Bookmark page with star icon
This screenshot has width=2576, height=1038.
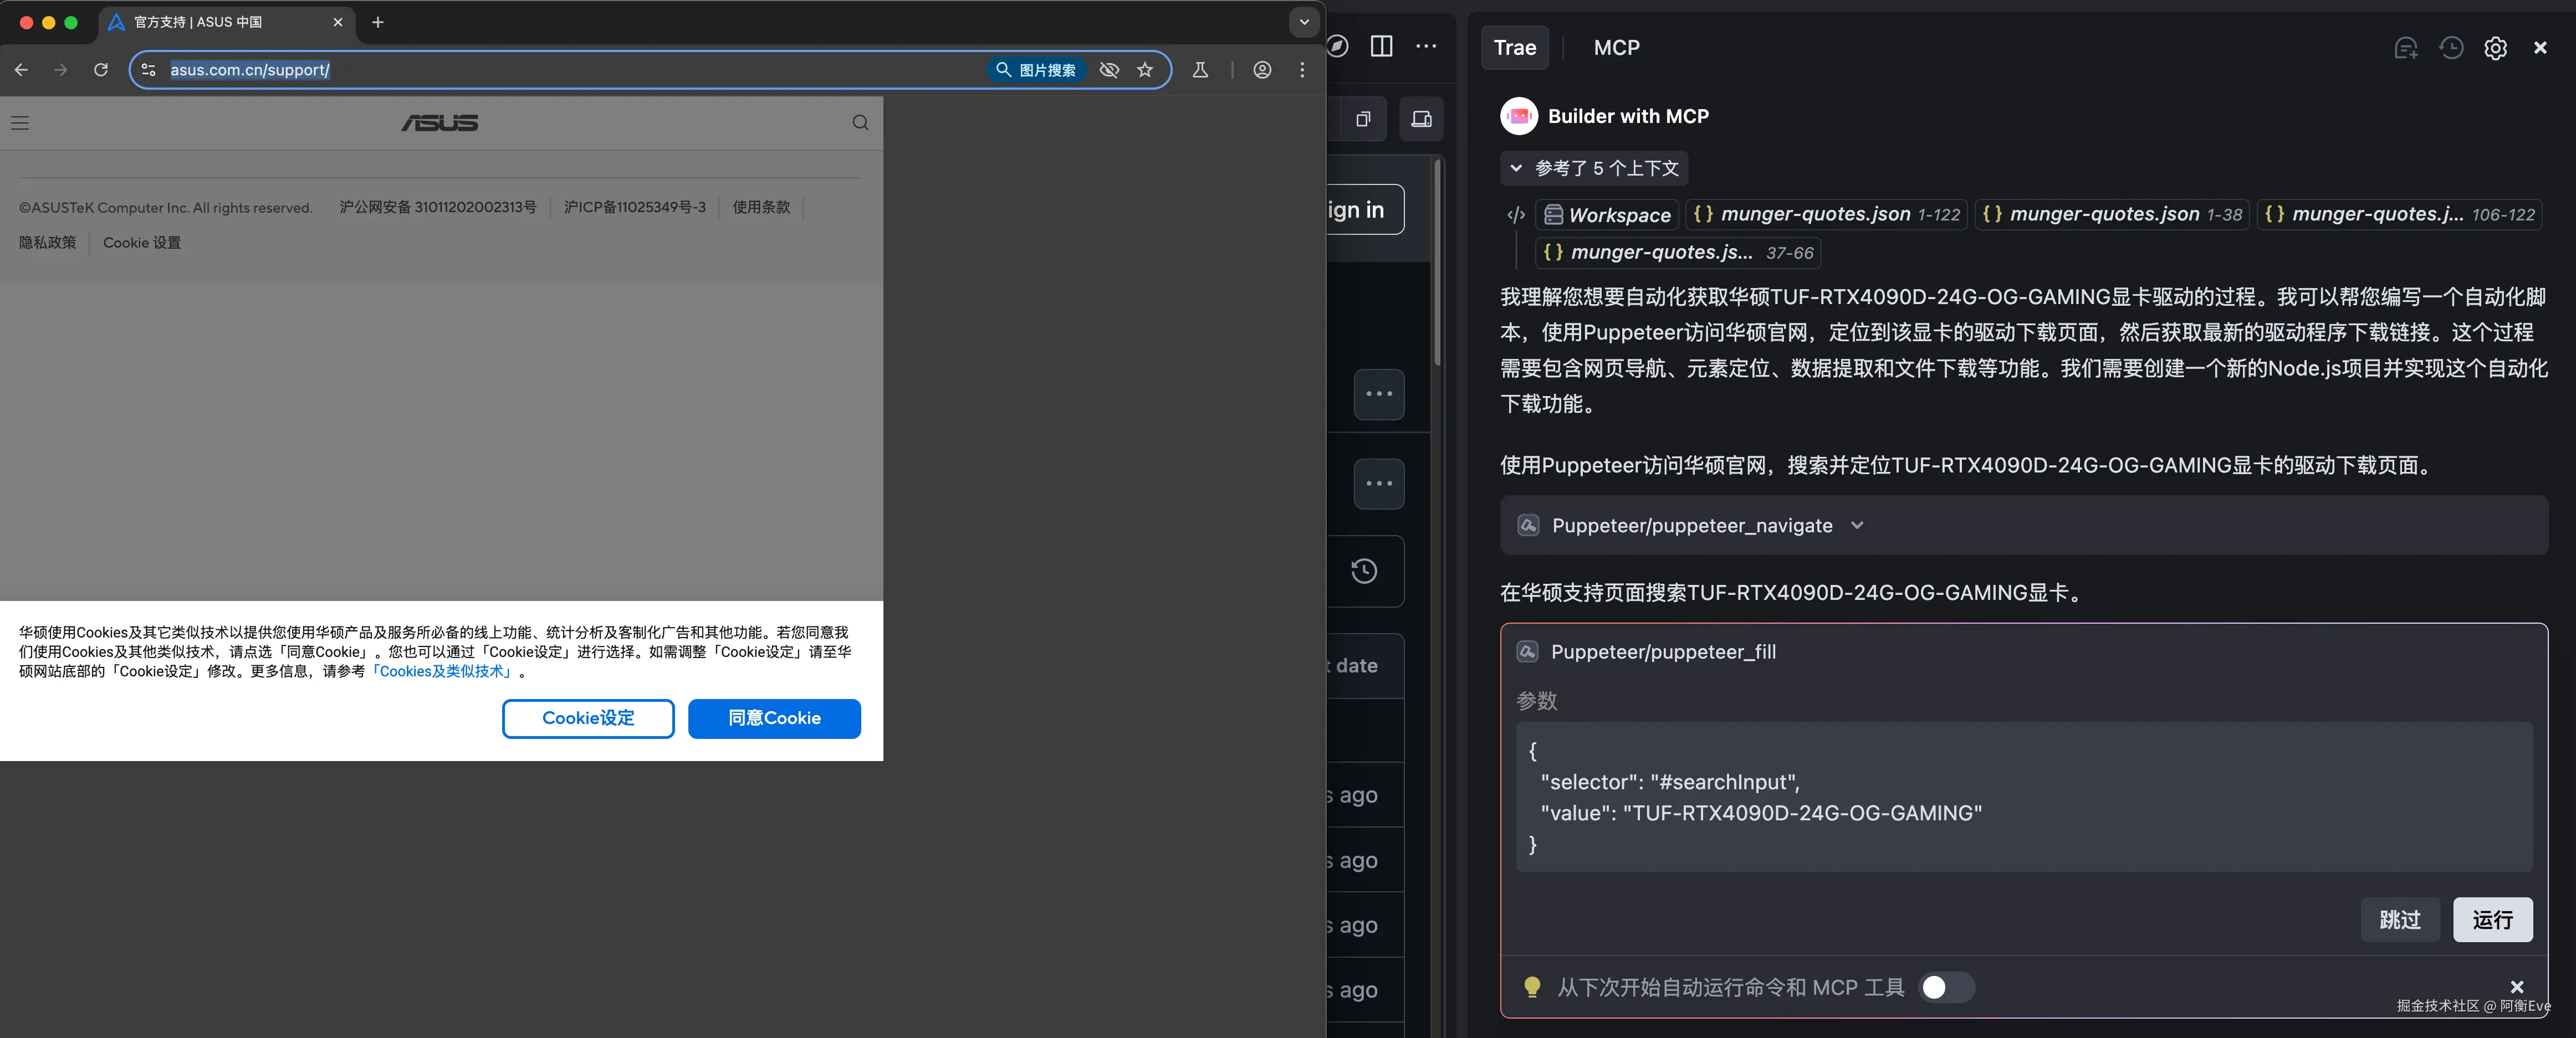pos(1145,70)
